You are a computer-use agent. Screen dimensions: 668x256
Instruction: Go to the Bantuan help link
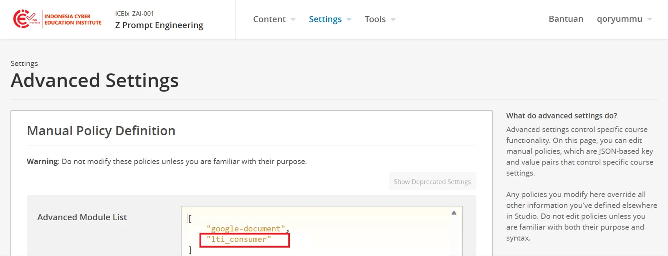pos(566,19)
